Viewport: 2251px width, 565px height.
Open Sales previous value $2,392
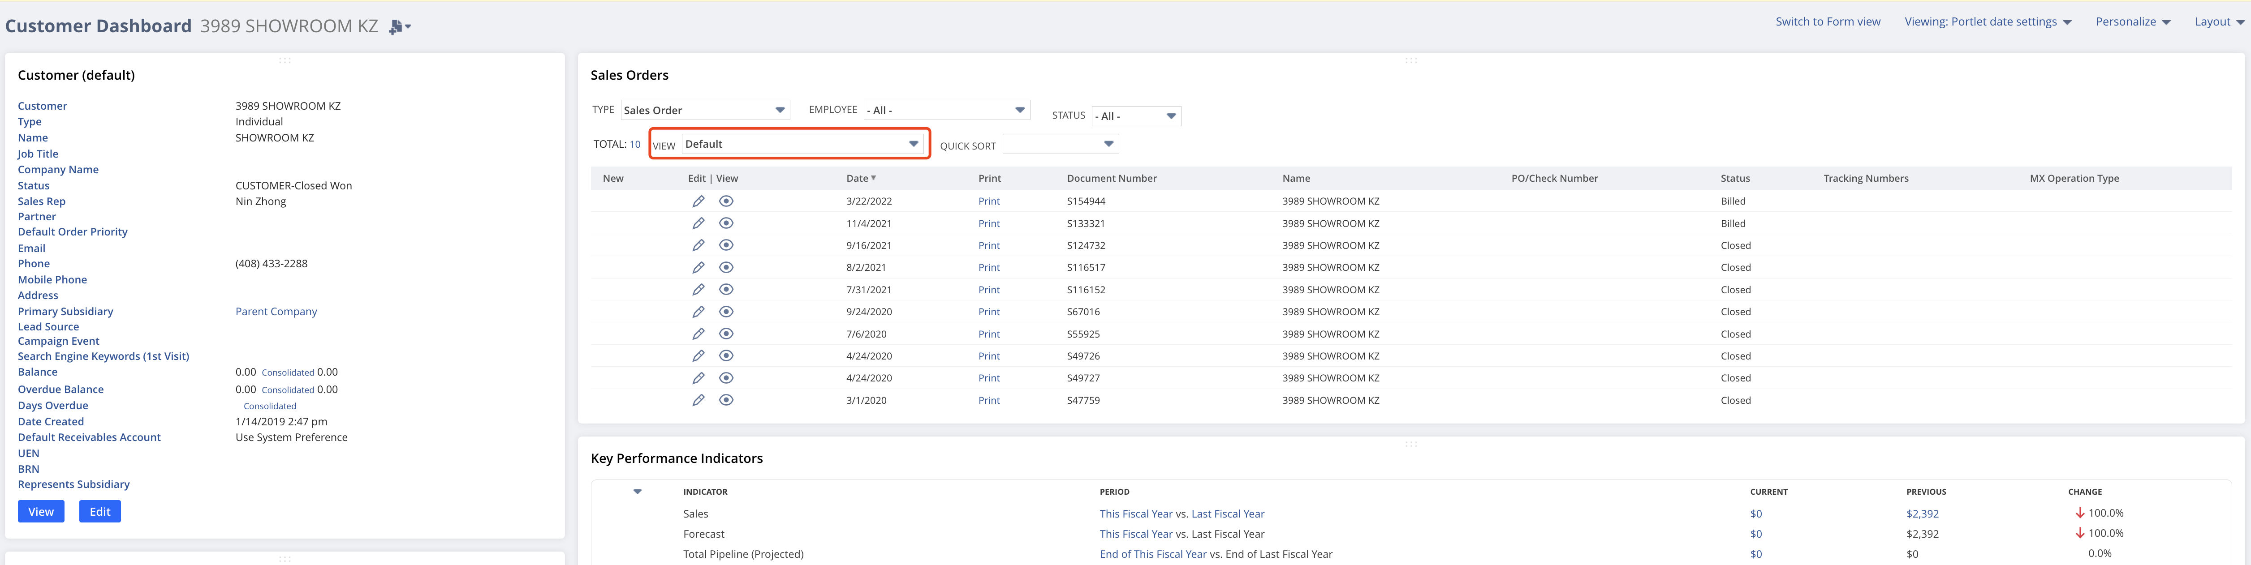tap(1923, 514)
